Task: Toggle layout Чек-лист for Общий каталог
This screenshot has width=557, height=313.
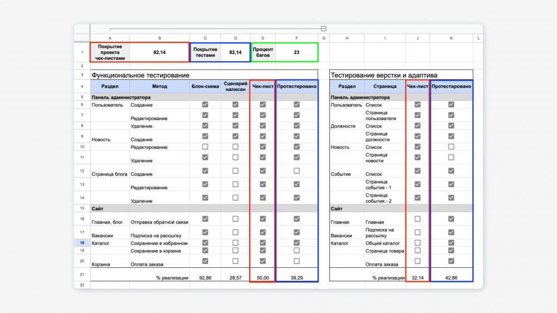Action: (417, 243)
